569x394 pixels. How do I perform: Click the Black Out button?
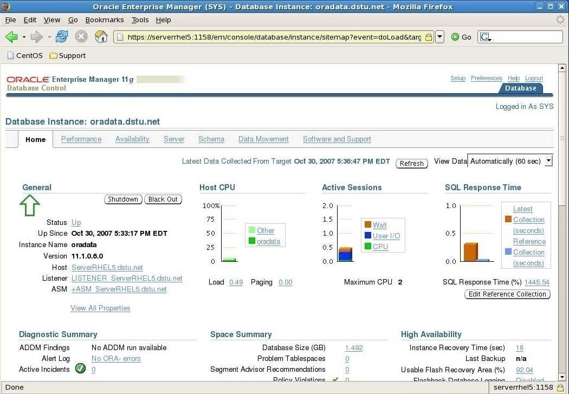point(163,199)
